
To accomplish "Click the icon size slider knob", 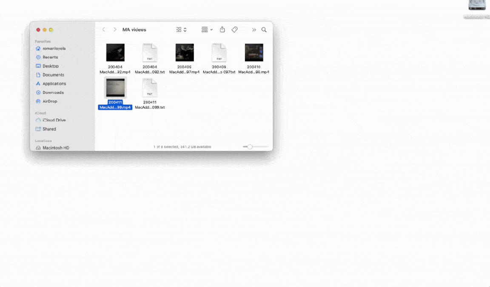I will [250, 147].
